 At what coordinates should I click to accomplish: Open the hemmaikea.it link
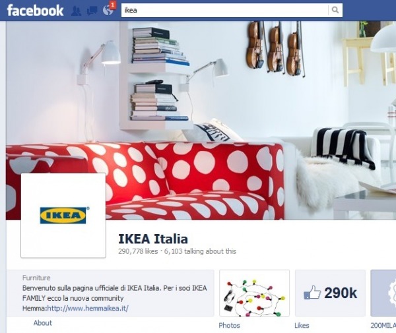tap(88, 309)
